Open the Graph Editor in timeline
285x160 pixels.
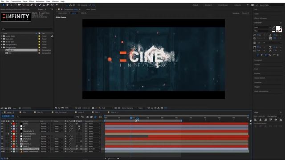coord(100,117)
